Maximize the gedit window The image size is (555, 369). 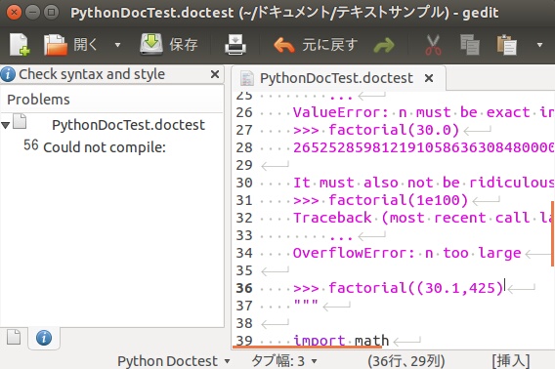52,13
